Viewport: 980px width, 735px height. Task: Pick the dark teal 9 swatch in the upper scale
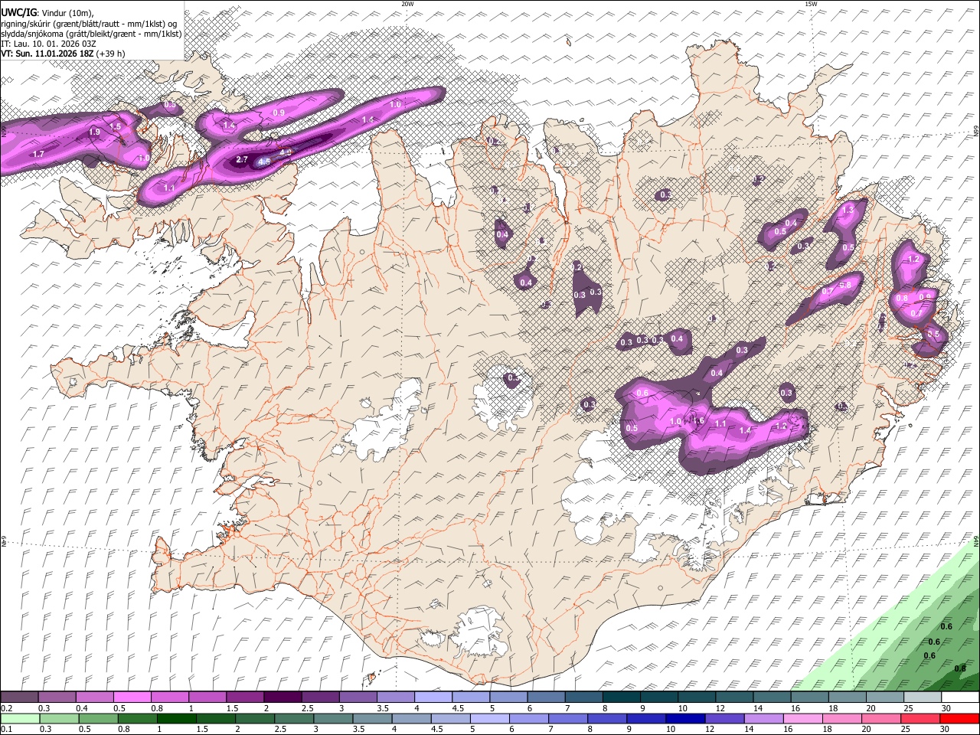point(658,697)
